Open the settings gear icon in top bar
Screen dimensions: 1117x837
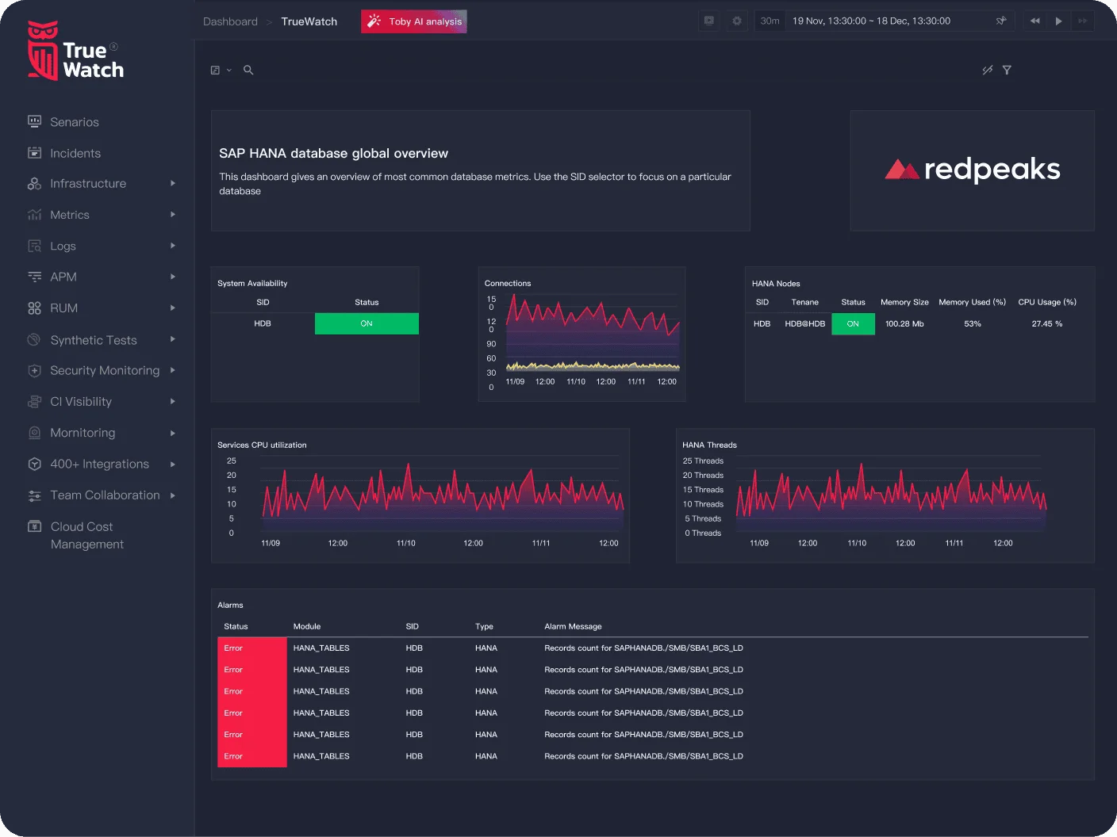coord(737,21)
